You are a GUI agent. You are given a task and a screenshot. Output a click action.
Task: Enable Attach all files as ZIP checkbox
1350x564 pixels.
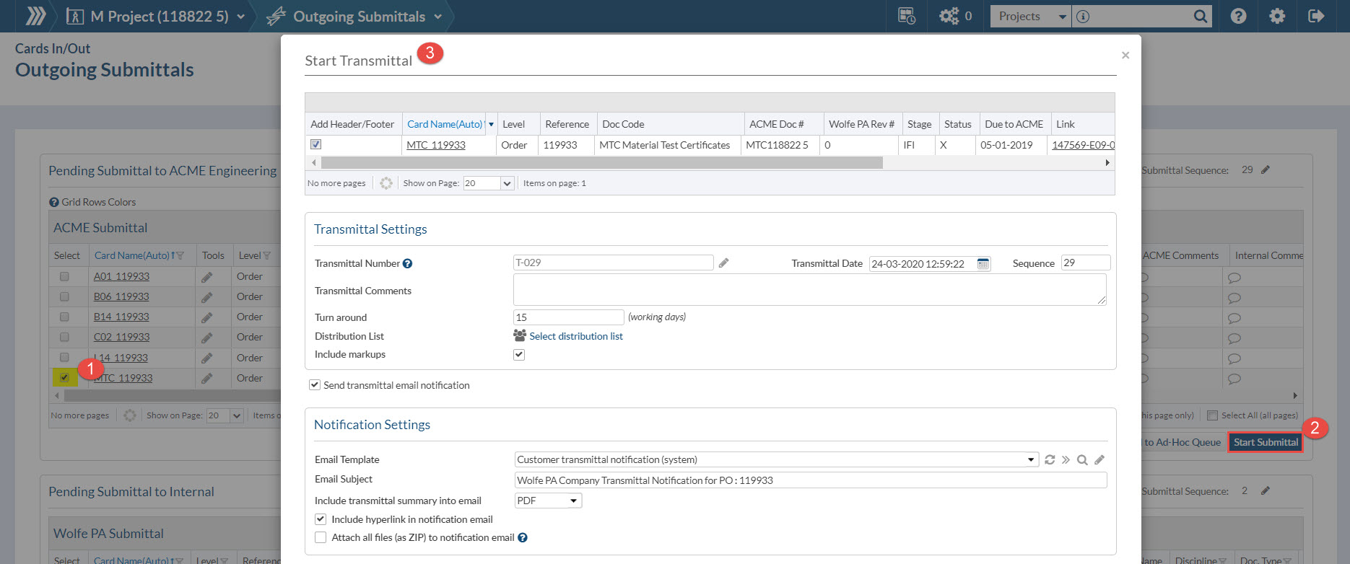pos(321,537)
